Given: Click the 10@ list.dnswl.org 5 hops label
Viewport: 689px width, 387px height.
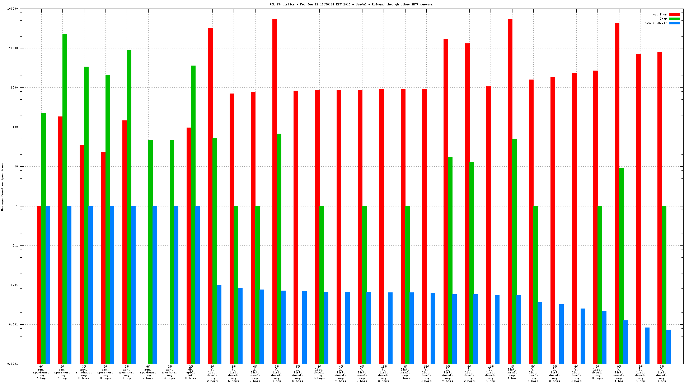Looking at the screenshot, I should click(x=319, y=372).
